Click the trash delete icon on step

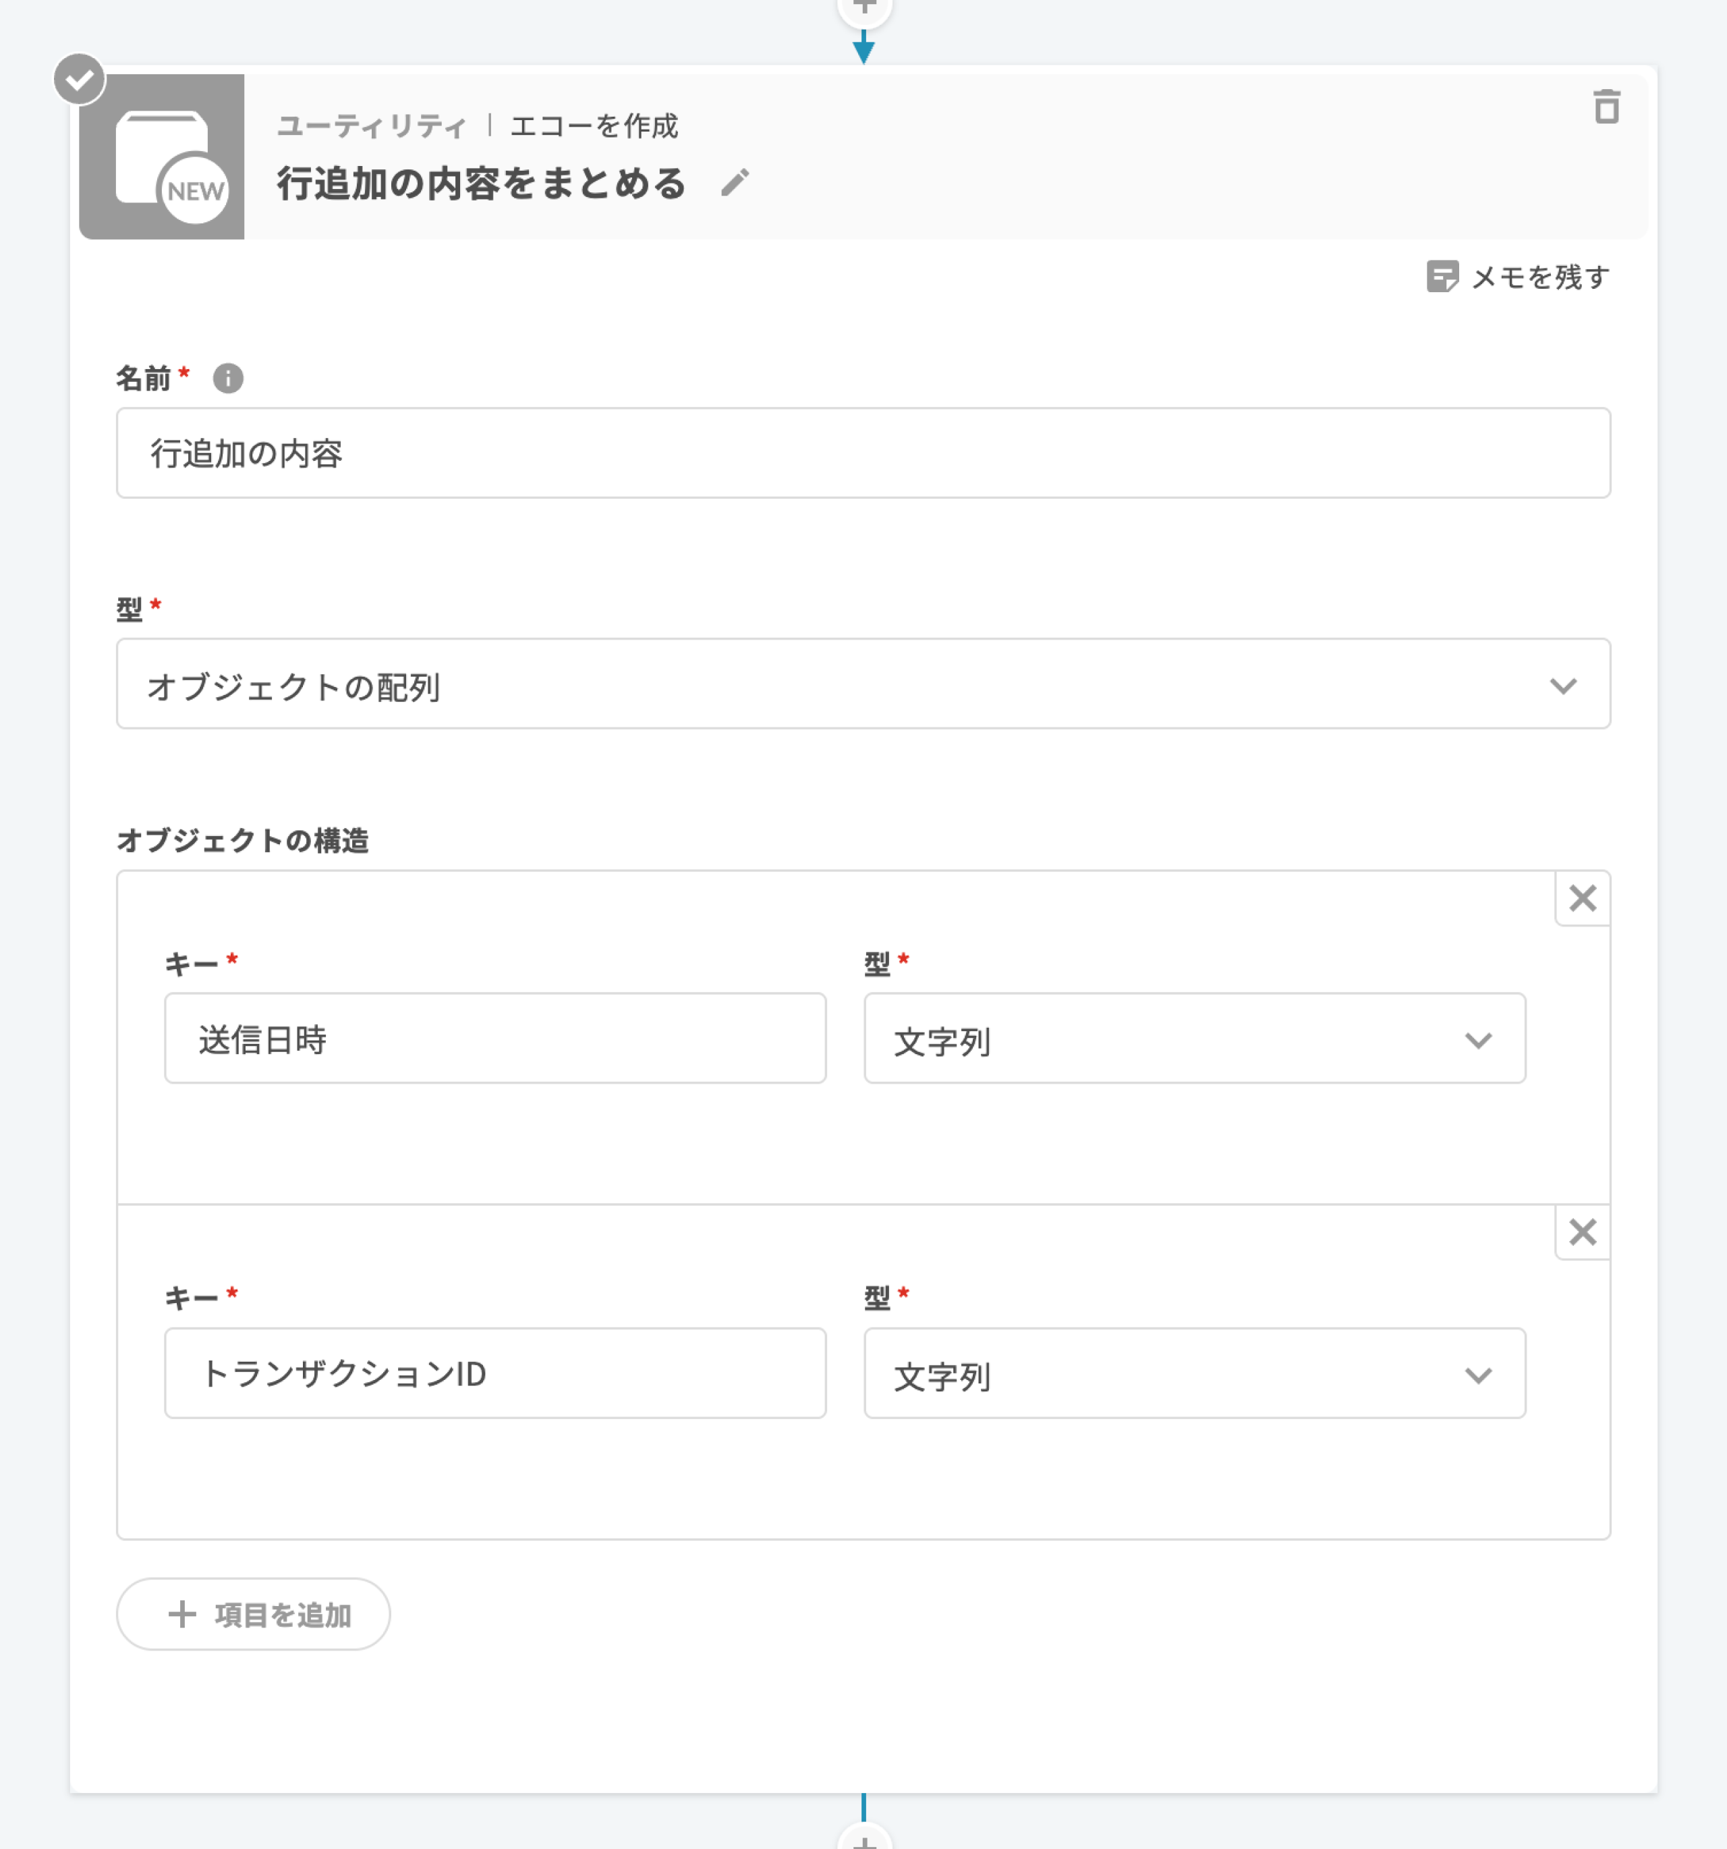point(1606,107)
